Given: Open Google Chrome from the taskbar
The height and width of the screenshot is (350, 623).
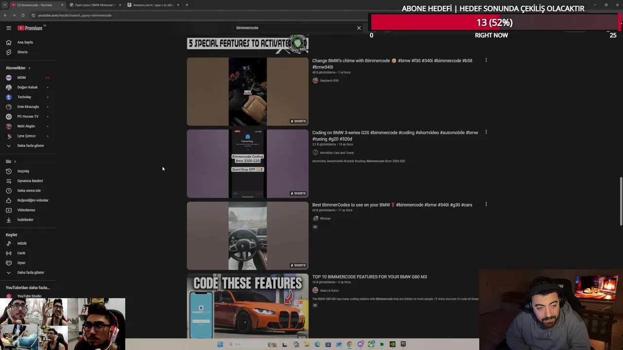Looking at the screenshot, I should coord(349,344).
